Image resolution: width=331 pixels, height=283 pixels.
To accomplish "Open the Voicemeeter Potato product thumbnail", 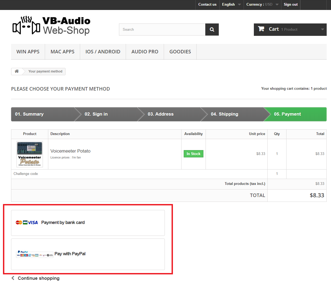I will [30, 154].
